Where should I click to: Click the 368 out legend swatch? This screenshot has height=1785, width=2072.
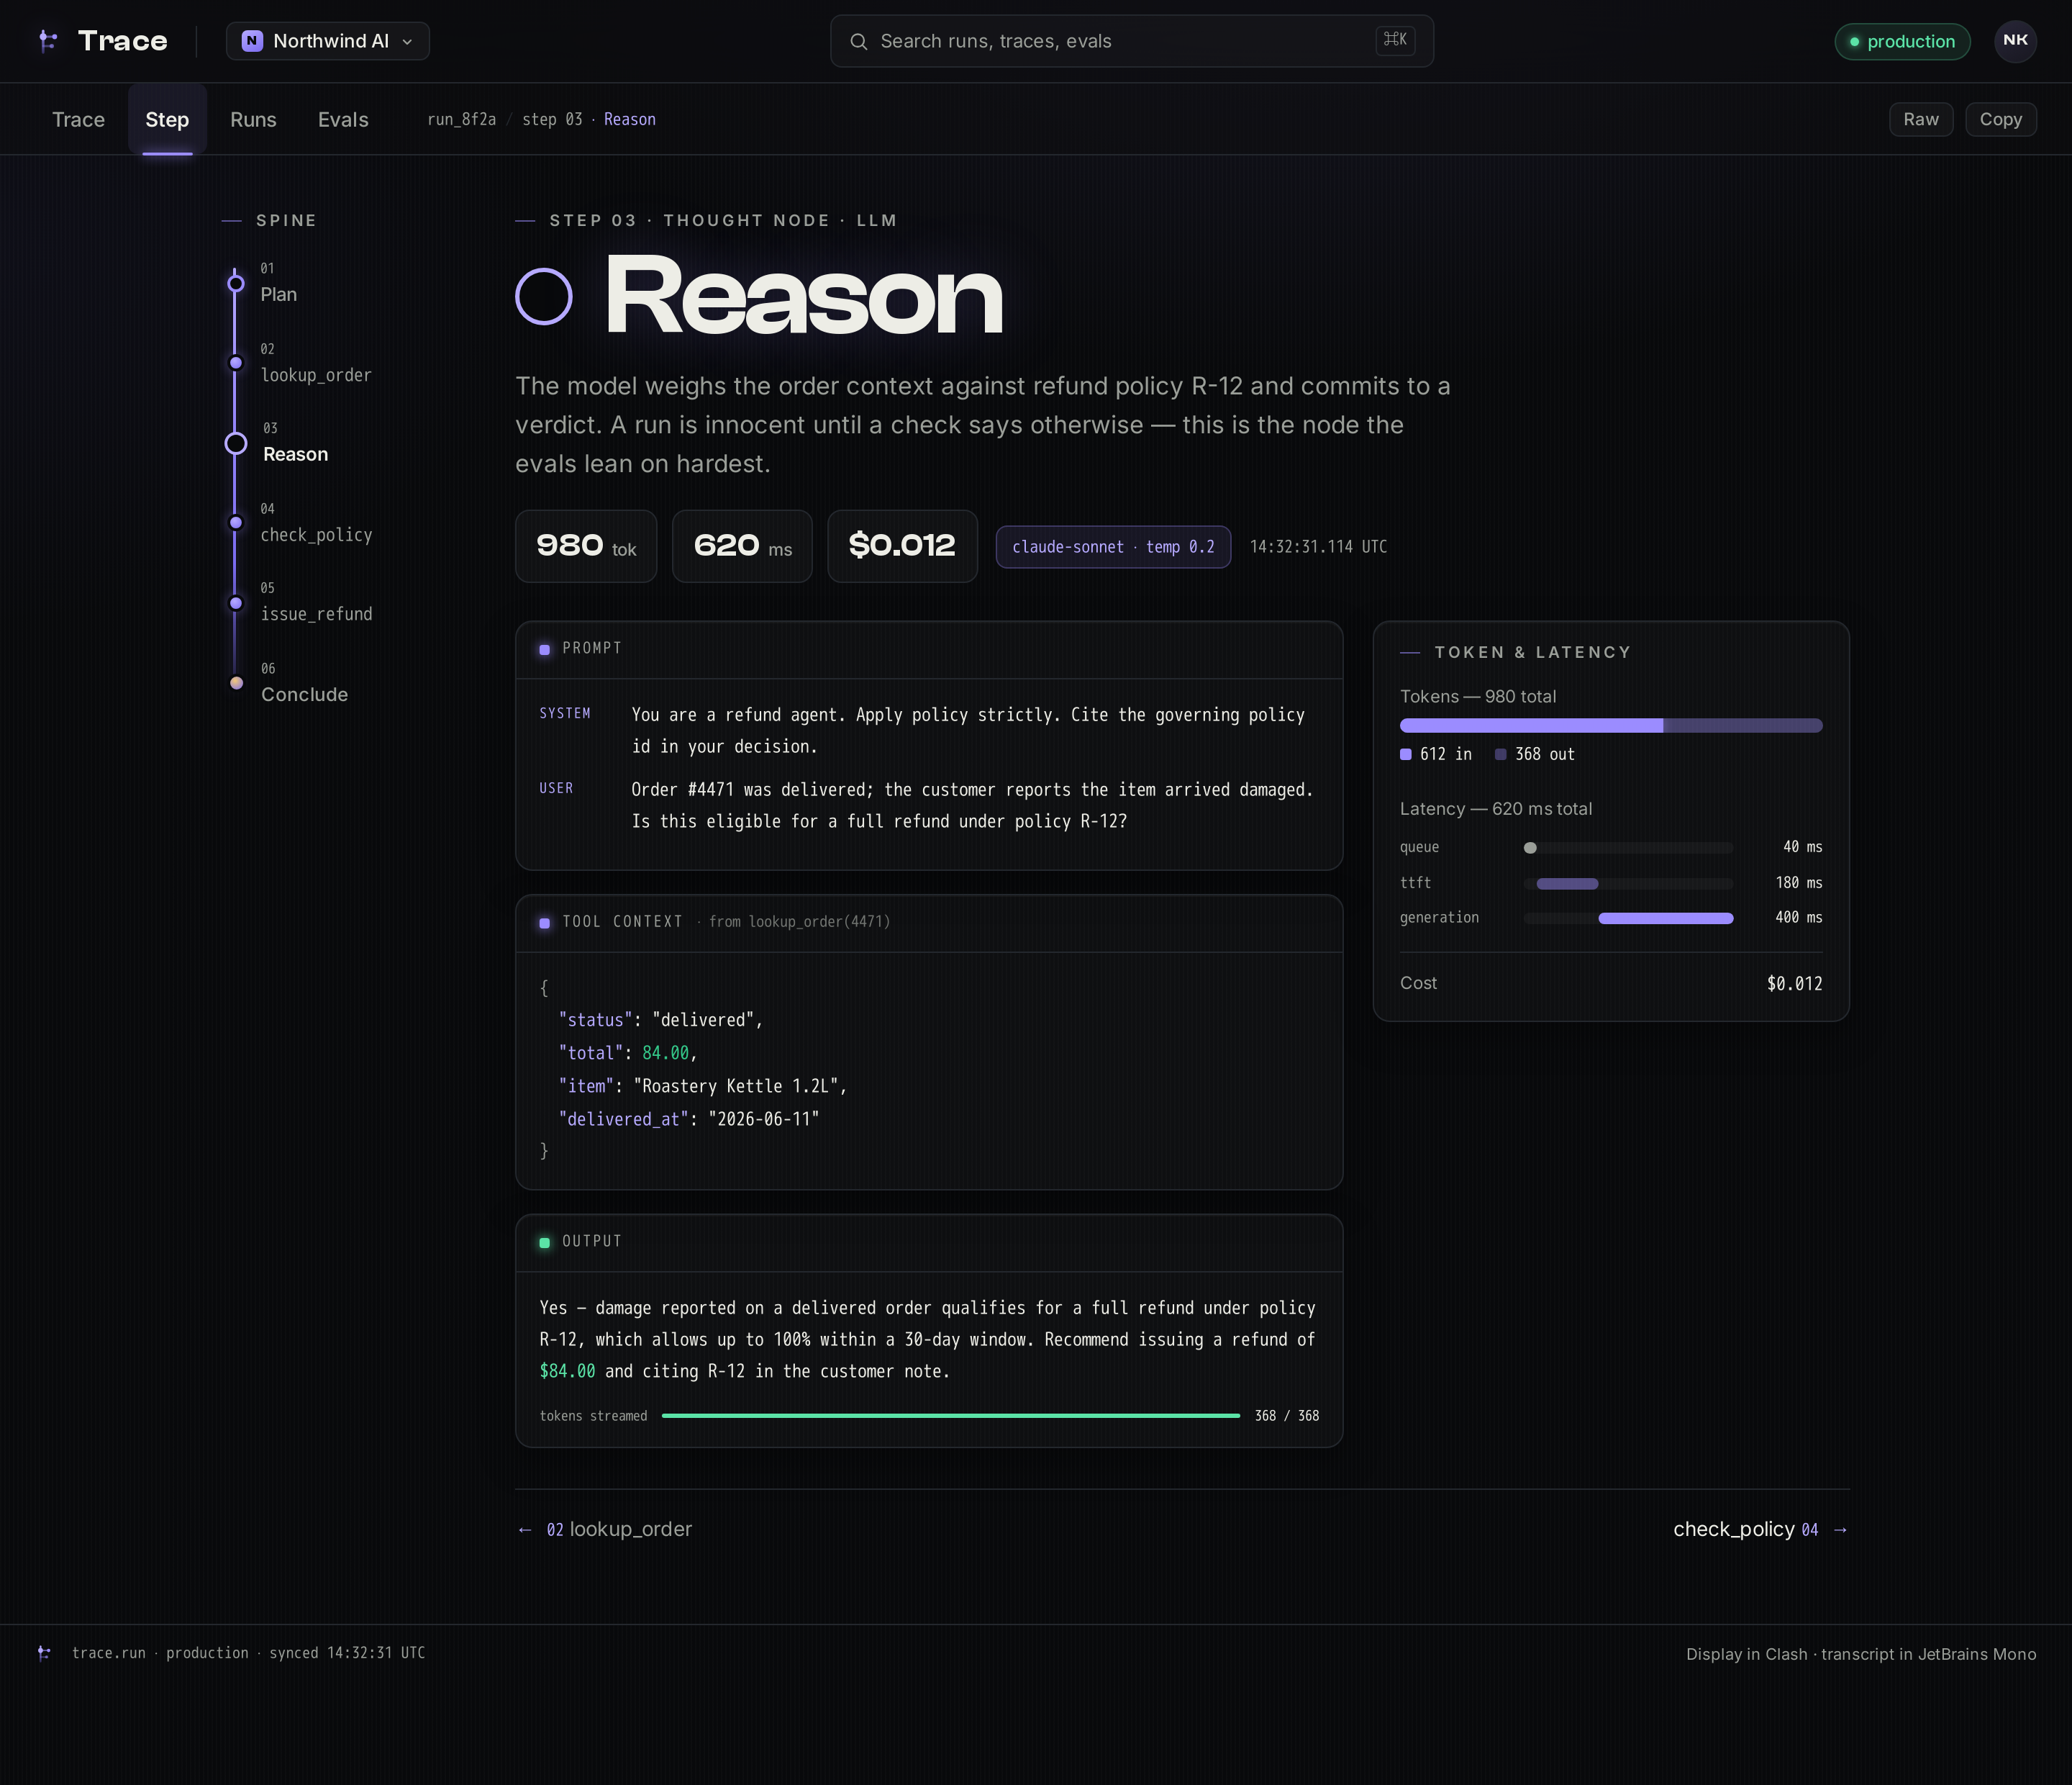[1501, 754]
